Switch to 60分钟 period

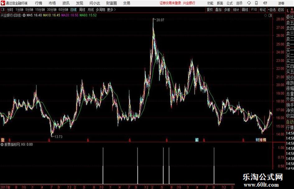pyautogui.click(x=63, y=10)
